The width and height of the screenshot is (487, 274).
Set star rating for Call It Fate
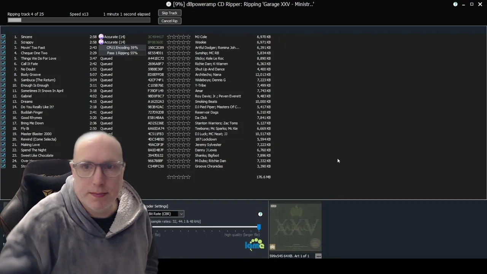pyautogui.click(x=179, y=64)
